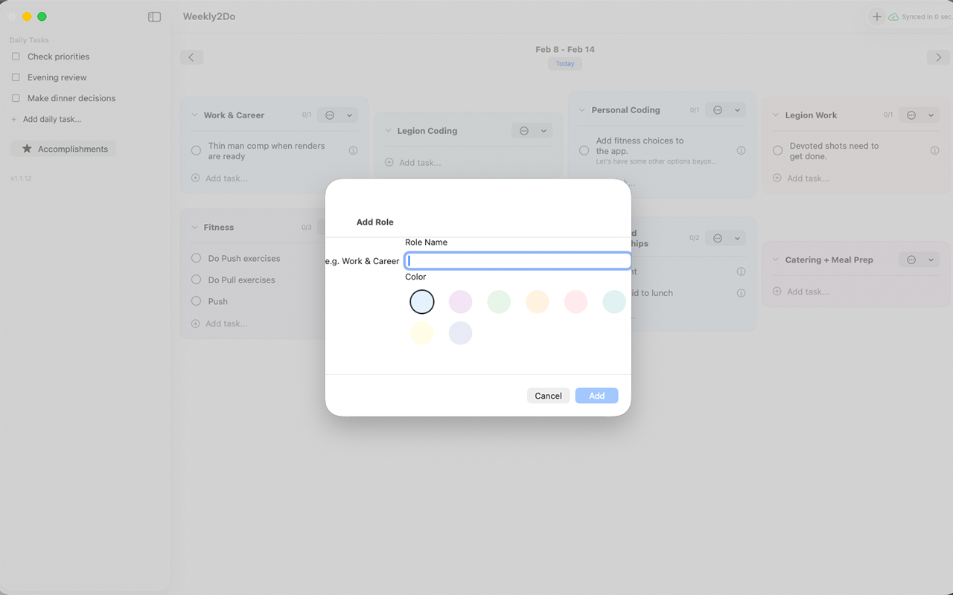Click Add task... under Legion Coding

click(x=420, y=162)
